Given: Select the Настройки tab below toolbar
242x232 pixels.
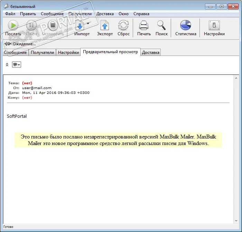Looking at the screenshot, I should 68,52.
